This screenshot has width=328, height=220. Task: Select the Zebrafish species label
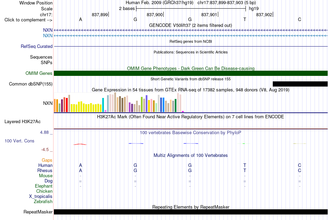click(x=43, y=202)
